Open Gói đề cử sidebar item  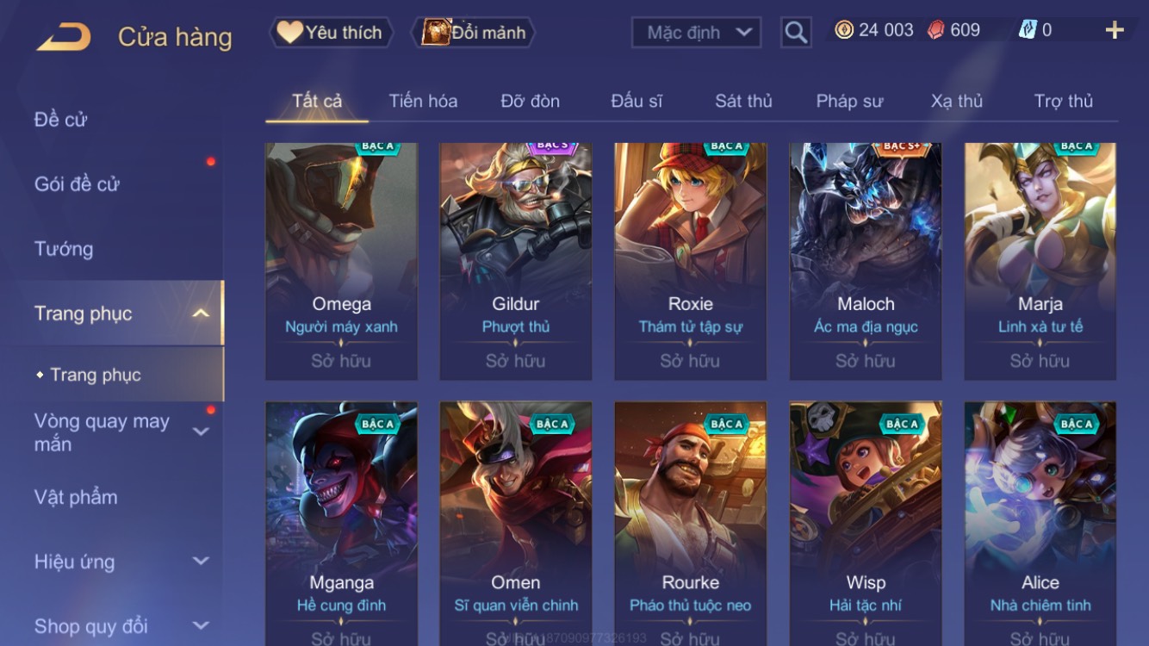[x=77, y=184]
